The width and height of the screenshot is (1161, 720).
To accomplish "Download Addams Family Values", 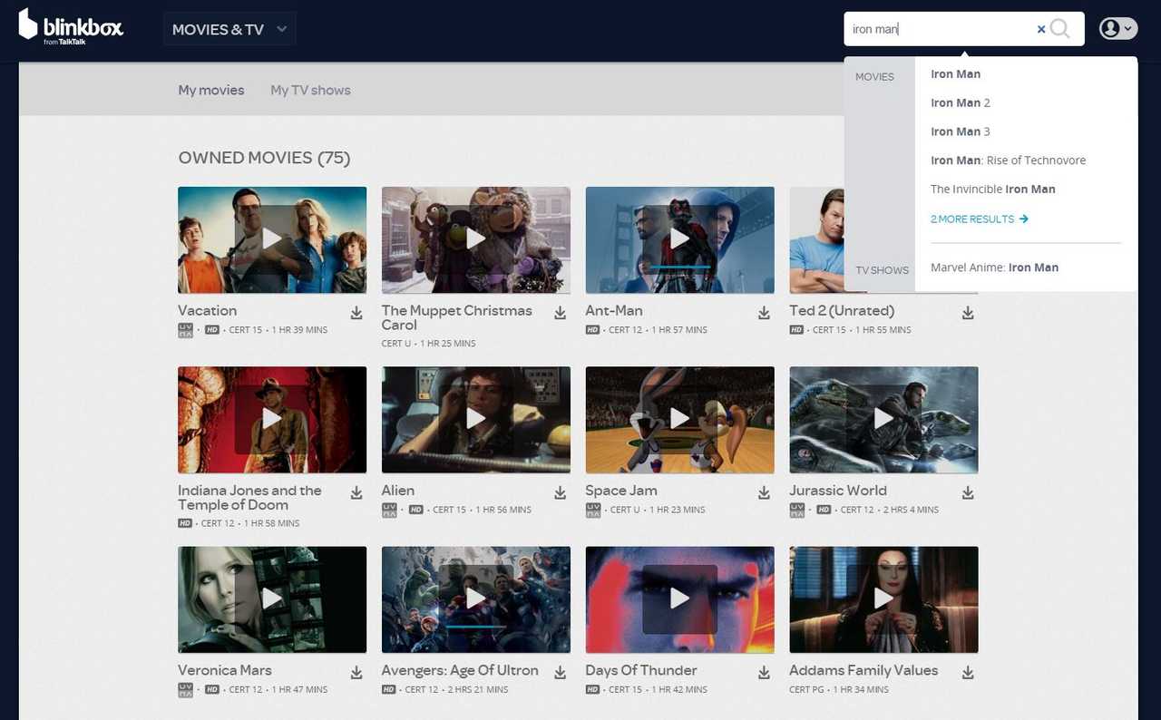I will pyautogui.click(x=968, y=672).
